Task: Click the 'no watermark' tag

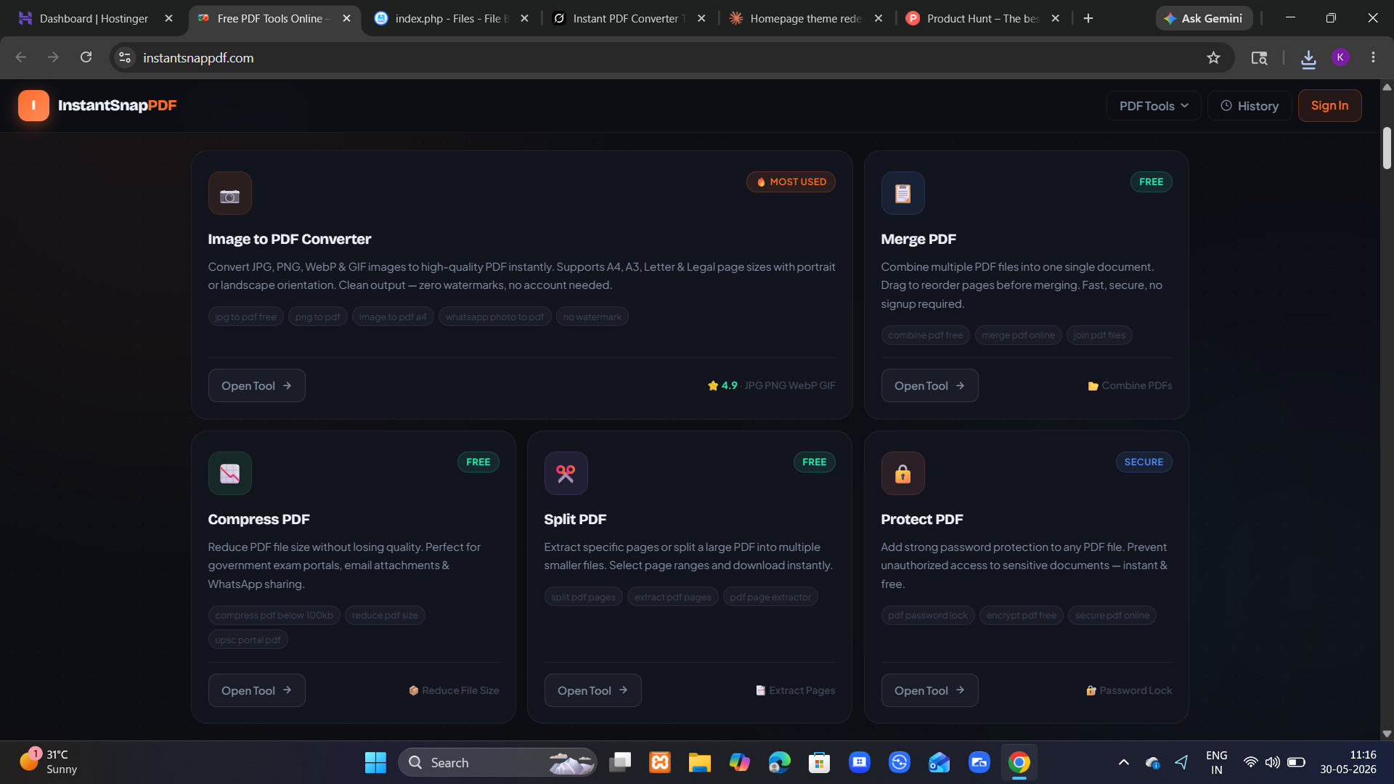Action: point(592,317)
